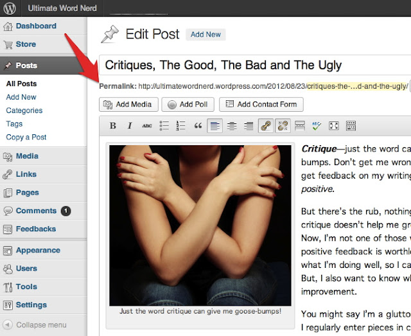Apply blockquote formatting
Image resolution: width=411 pixels, height=336 pixels.
tap(198, 126)
